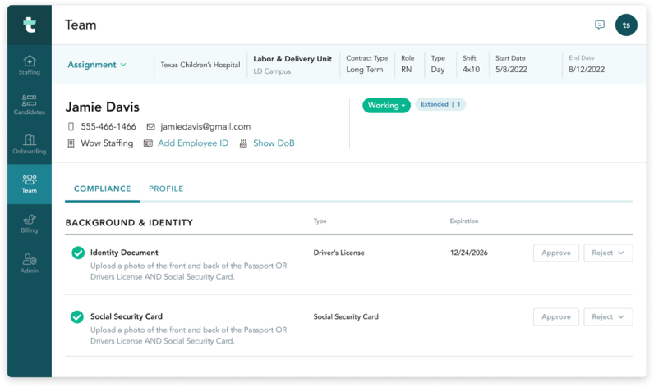Click the green check for Identity Document
Image resolution: width=654 pixels, height=387 pixels.
[78, 253]
